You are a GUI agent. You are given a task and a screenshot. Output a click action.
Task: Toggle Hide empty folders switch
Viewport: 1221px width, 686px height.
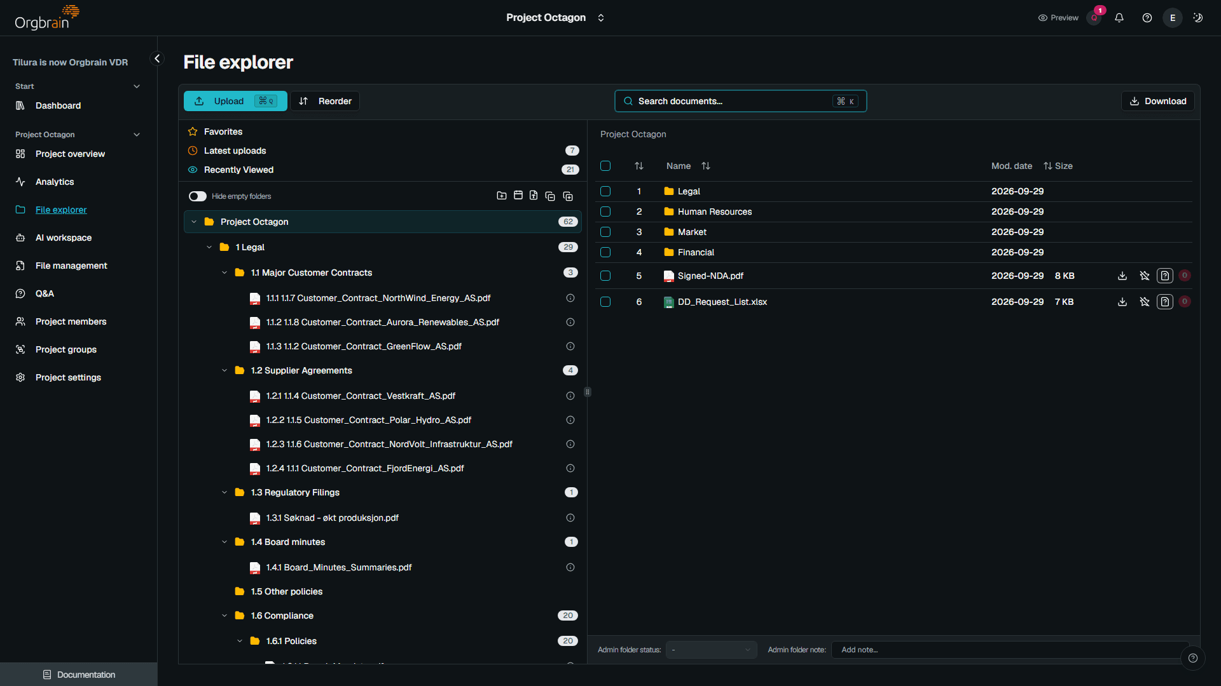pos(198,196)
